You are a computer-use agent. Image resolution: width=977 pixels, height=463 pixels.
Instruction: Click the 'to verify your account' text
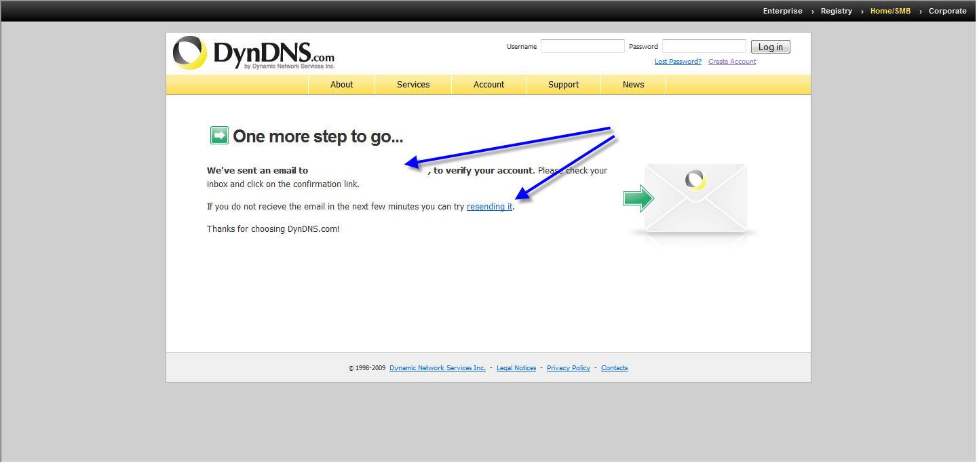click(x=483, y=171)
